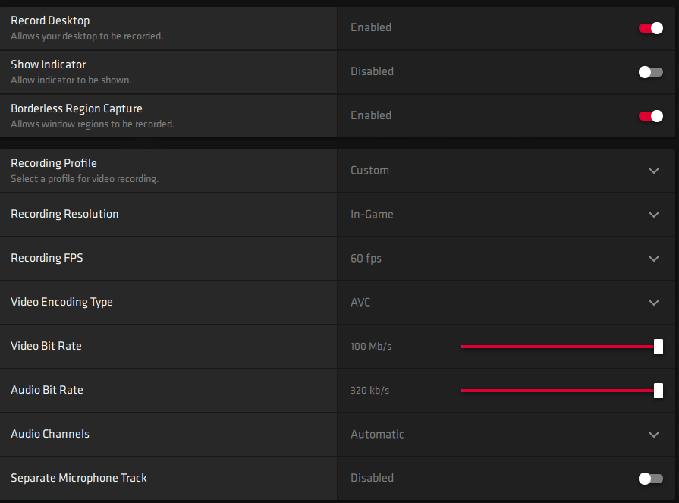This screenshot has width=679, height=503.
Task: Expand the Recording FPS chevron
Action: (x=654, y=259)
